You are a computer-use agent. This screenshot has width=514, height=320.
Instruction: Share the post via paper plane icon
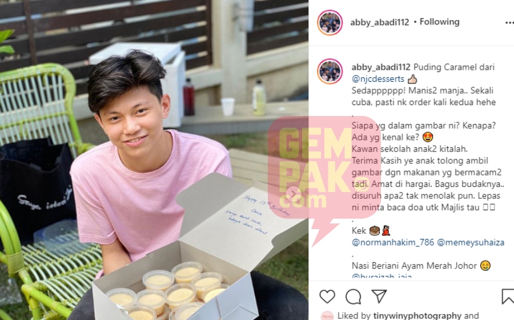(379, 296)
